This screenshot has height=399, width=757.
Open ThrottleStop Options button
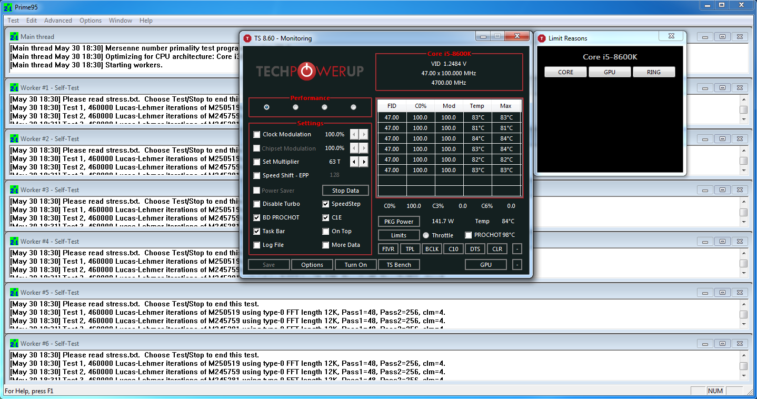[x=312, y=265]
